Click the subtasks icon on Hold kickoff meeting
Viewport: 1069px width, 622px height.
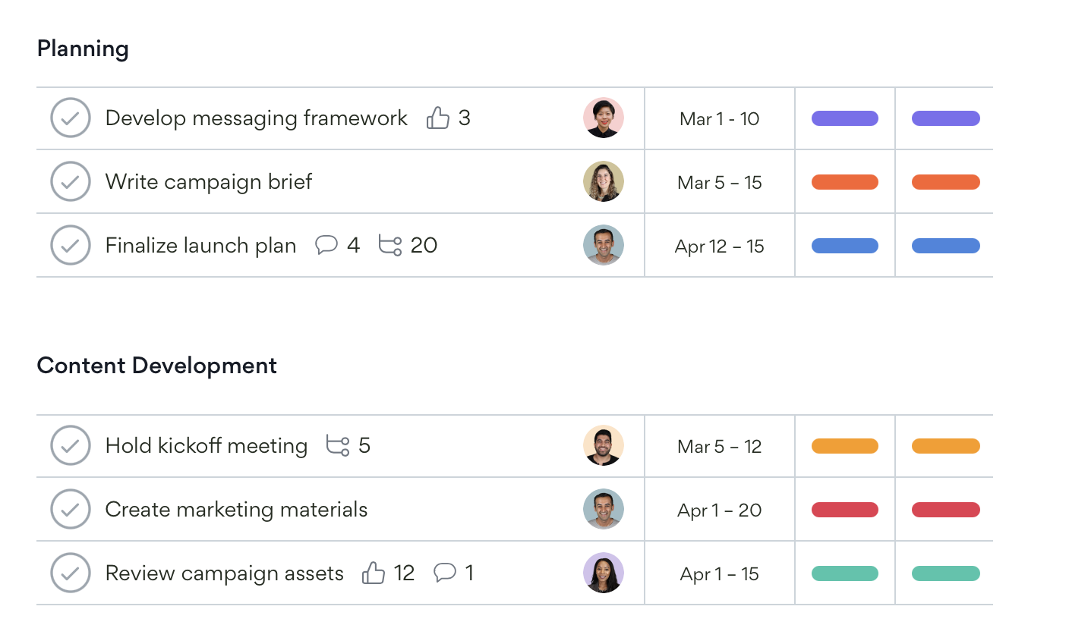[x=338, y=445]
